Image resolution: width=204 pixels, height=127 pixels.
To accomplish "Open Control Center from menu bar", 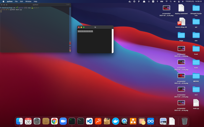I will 179,1.
